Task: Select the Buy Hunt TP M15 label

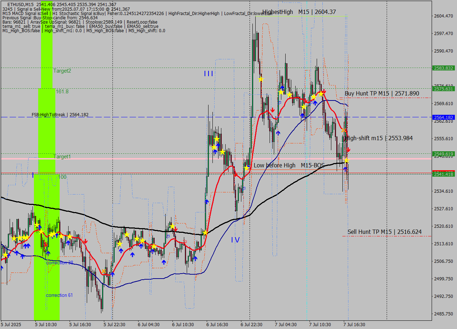Action: pos(382,93)
